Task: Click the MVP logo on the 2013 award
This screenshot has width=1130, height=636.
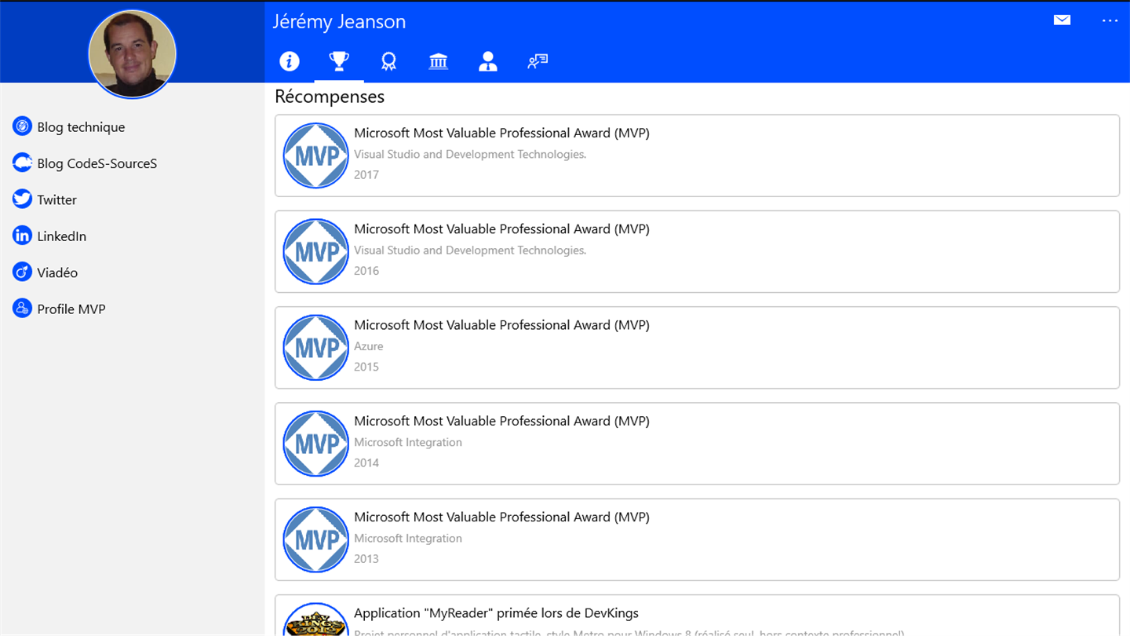Action: pos(315,539)
